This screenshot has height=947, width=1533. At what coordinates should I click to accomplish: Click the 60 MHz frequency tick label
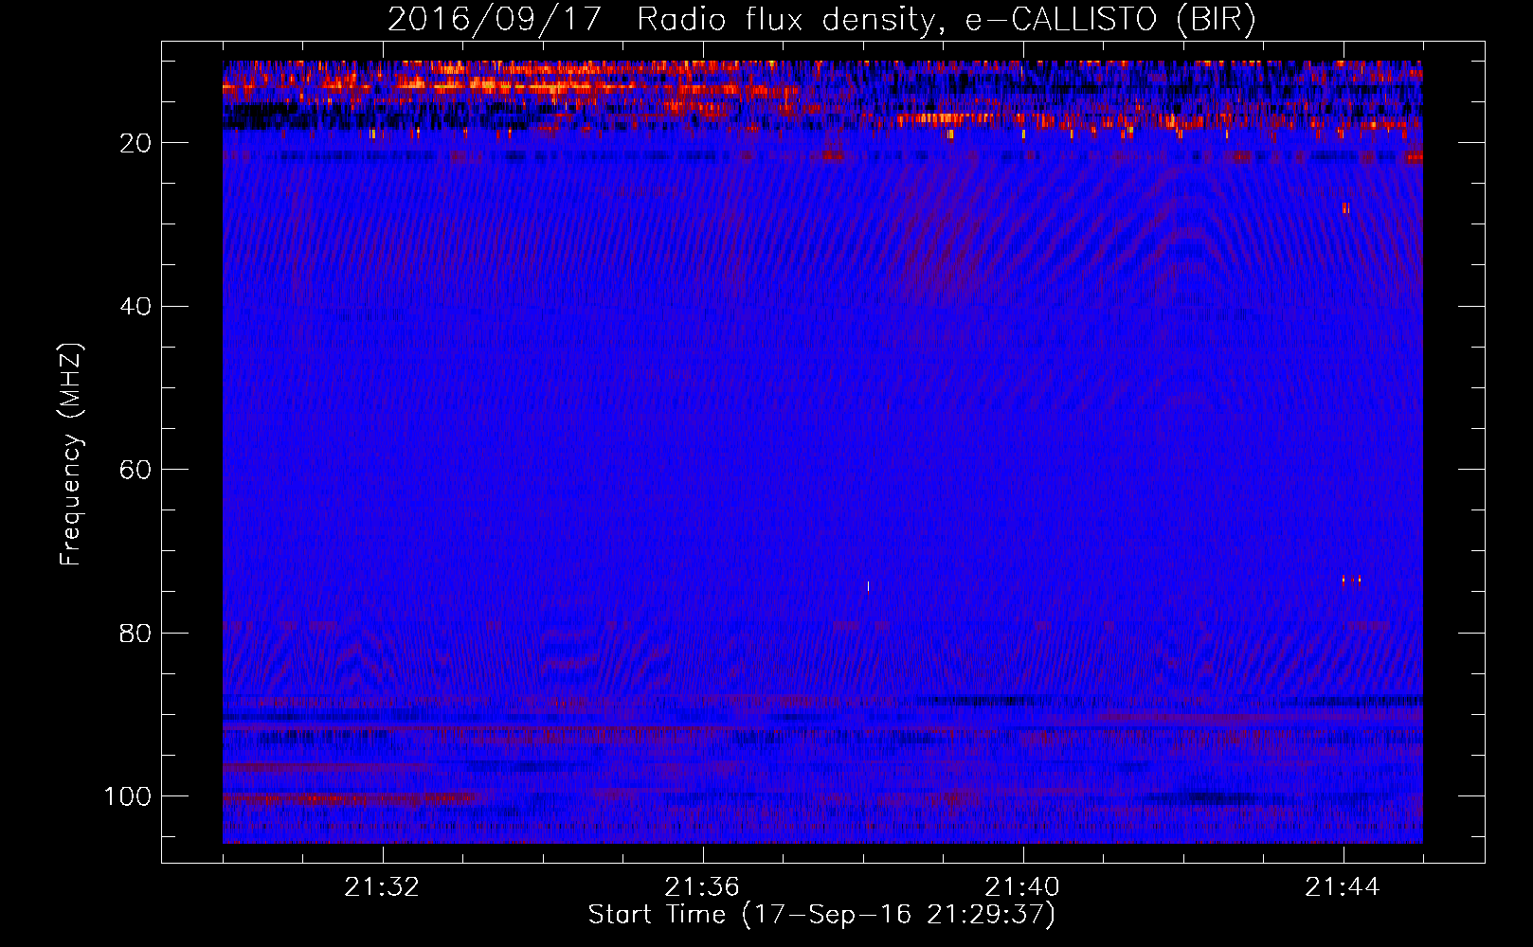(136, 470)
